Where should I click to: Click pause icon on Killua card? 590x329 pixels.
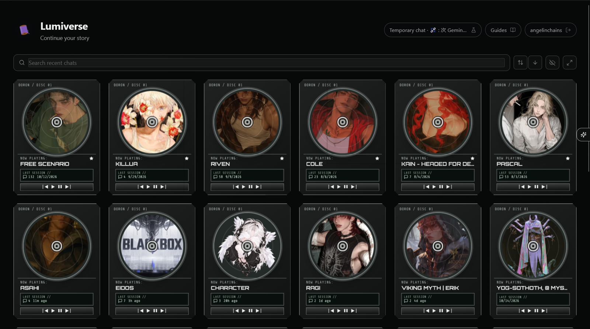click(x=155, y=187)
